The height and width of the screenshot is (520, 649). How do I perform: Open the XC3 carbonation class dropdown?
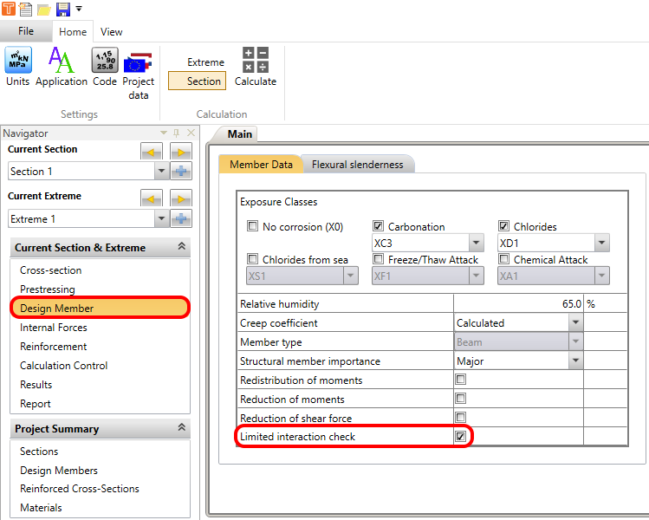click(x=476, y=244)
